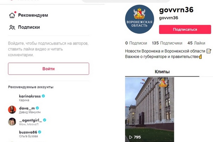This screenshot has width=213, height=142.
Task: Open Рекомендуем menu item
Action: (x=33, y=15)
